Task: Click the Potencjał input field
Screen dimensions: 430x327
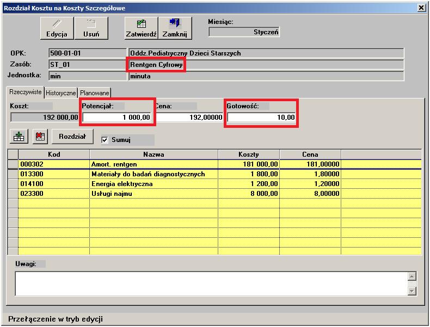Action: click(x=117, y=118)
